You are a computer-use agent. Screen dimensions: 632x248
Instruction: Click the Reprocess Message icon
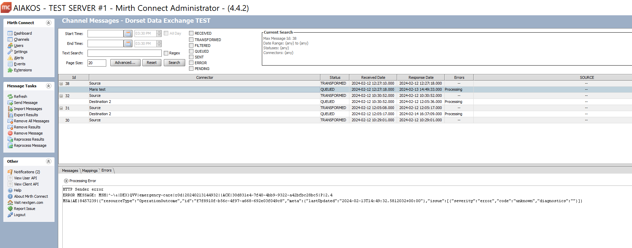(10, 145)
